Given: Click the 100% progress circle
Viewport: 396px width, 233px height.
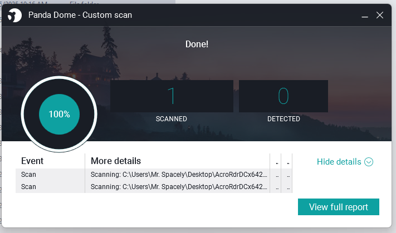Looking at the screenshot, I should coord(60,114).
